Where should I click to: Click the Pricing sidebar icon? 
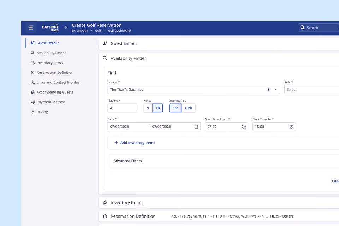pyautogui.click(x=32, y=112)
